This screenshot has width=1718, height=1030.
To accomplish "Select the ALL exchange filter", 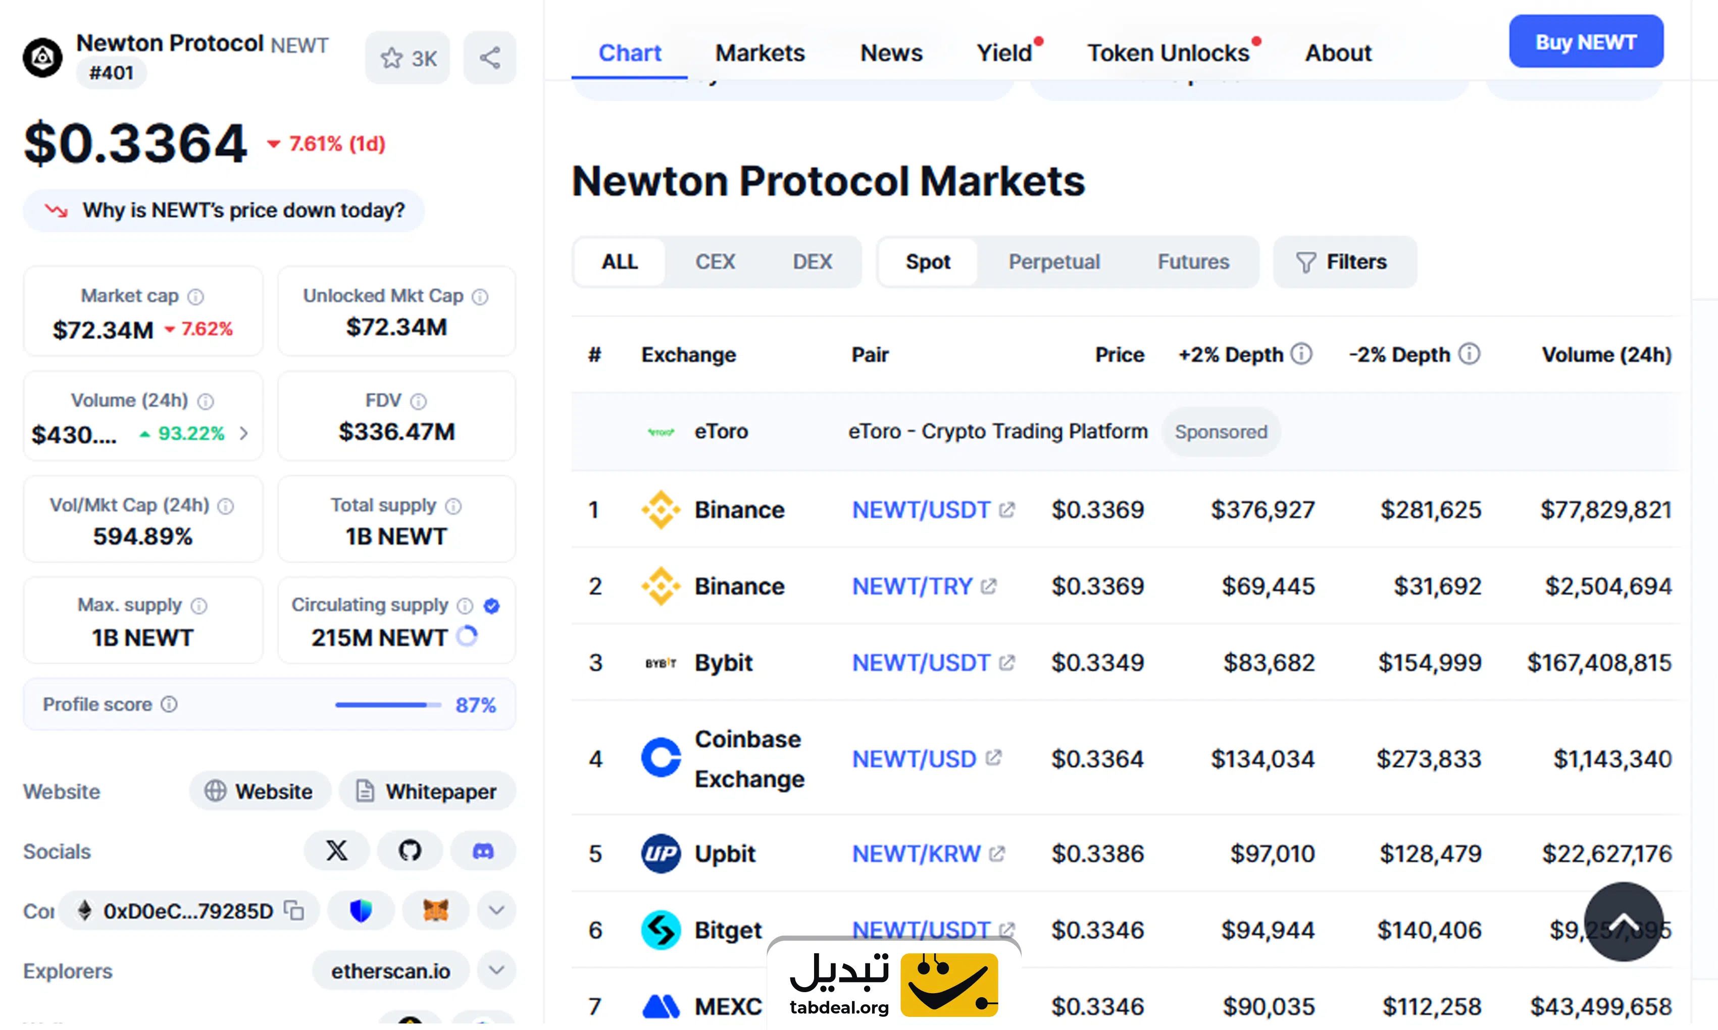I will pyautogui.click(x=620, y=262).
